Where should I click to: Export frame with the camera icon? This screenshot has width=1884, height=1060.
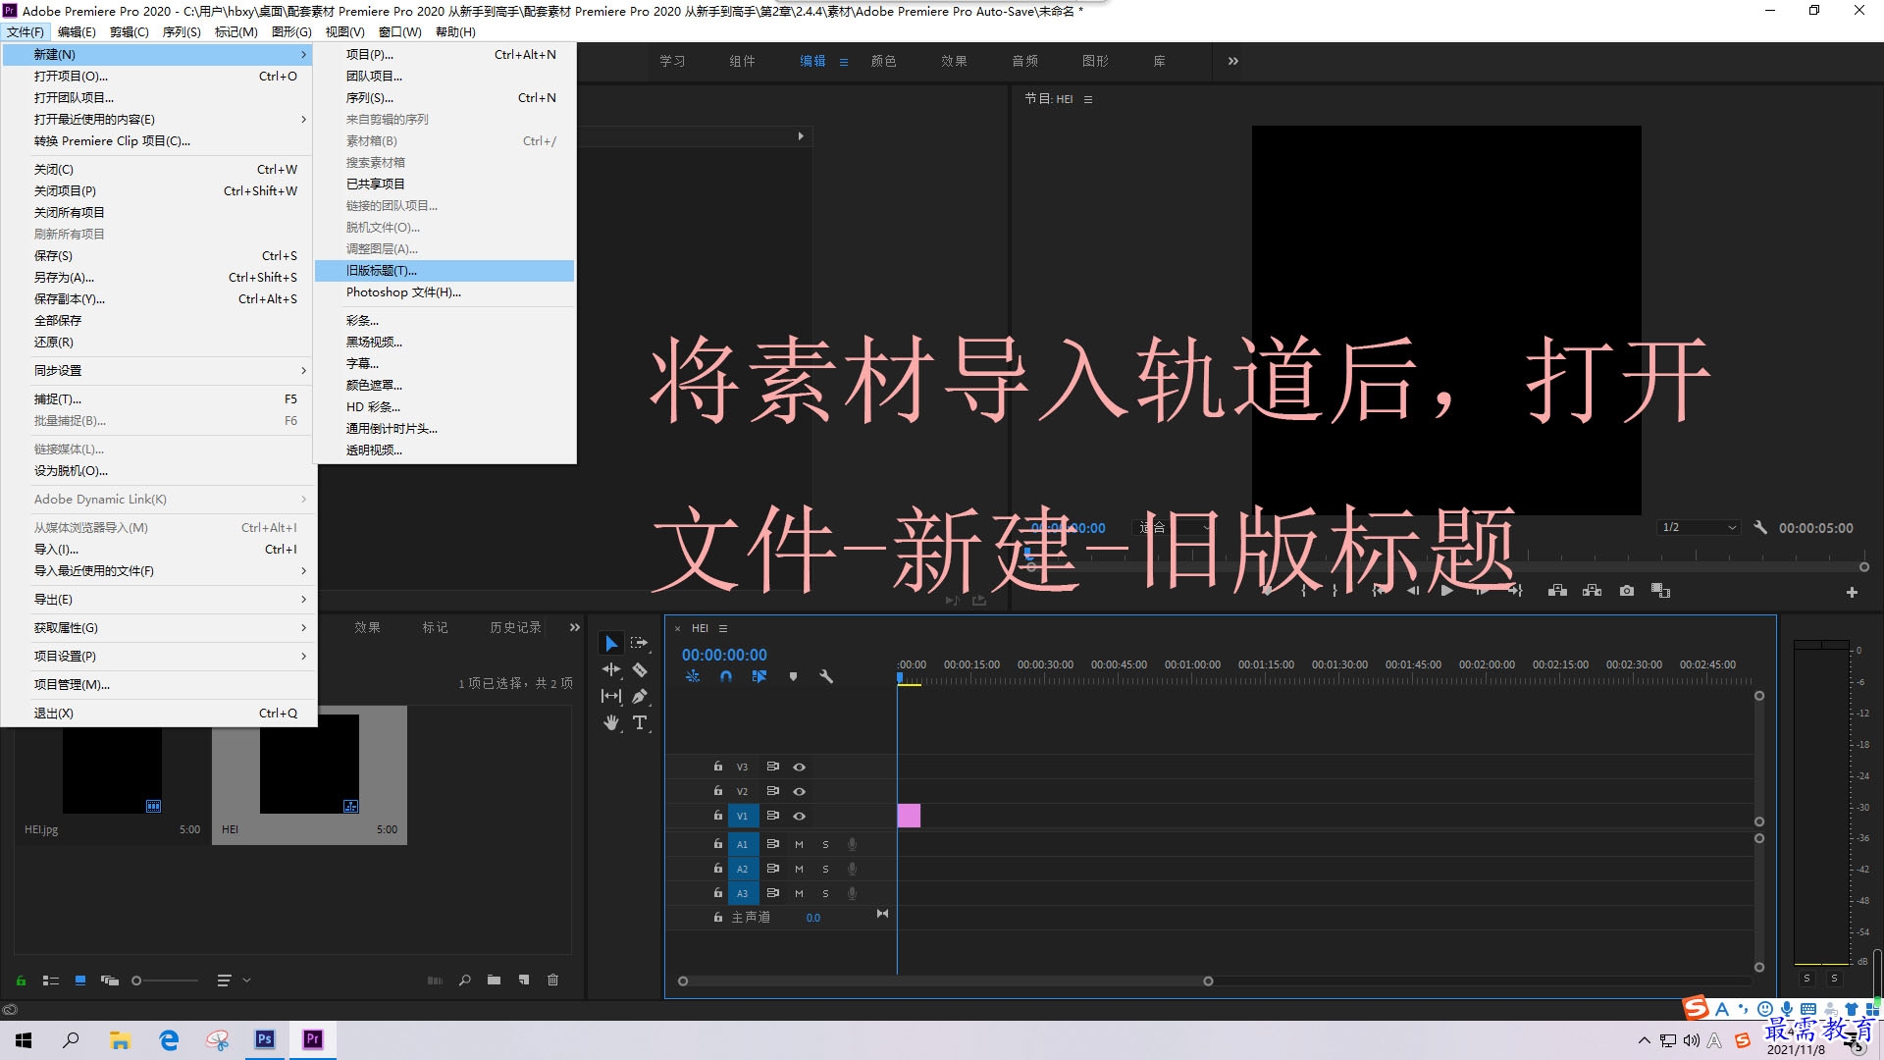click(x=1626, y=591)
